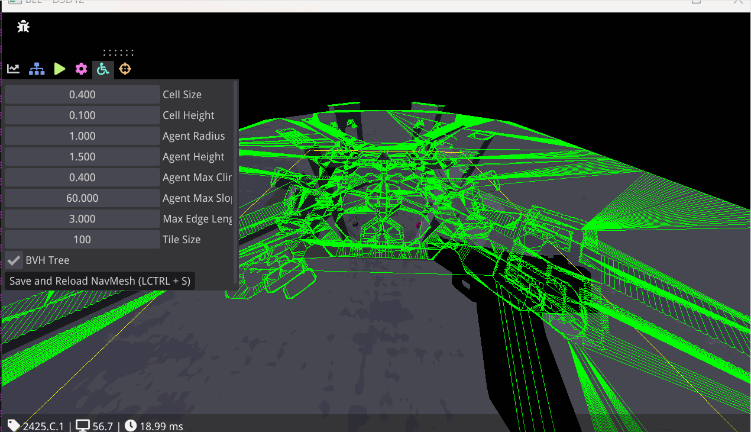This screenshot has height=432, width=751.
Task: Edit the Max Edge Length value
Action: 82,218
